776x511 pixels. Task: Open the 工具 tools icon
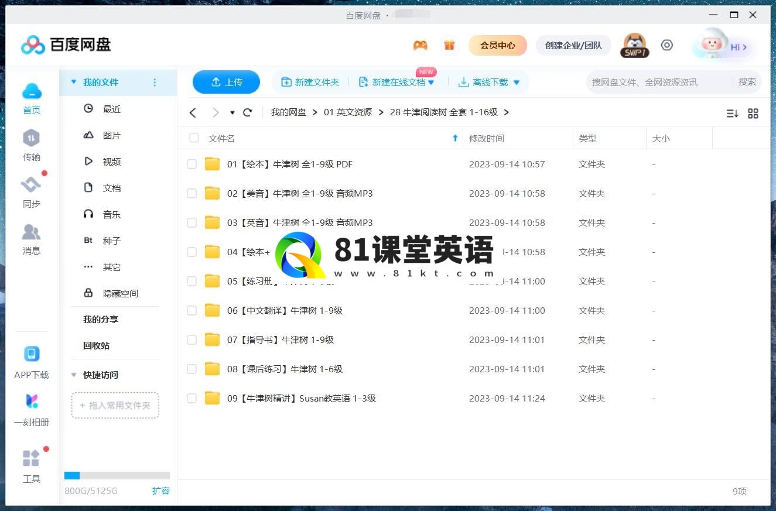tap(31, 458)
